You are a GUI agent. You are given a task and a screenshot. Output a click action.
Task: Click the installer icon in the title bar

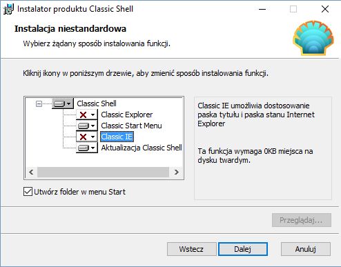coord(8,9)
